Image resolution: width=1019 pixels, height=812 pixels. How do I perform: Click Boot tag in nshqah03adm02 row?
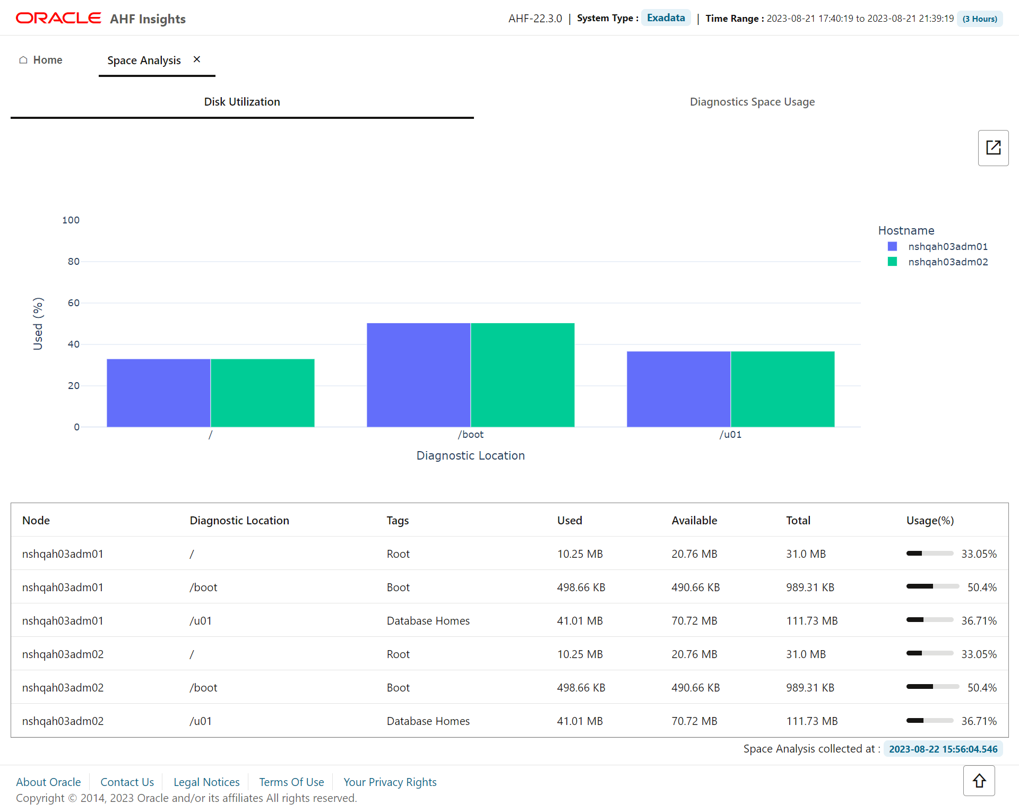(398, 688)
